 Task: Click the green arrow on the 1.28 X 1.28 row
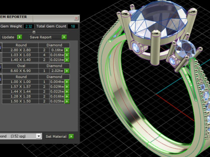click(x=67, y=96)
